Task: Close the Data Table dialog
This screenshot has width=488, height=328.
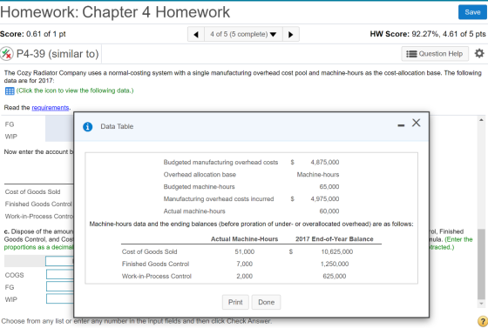Action: point(417,123)
